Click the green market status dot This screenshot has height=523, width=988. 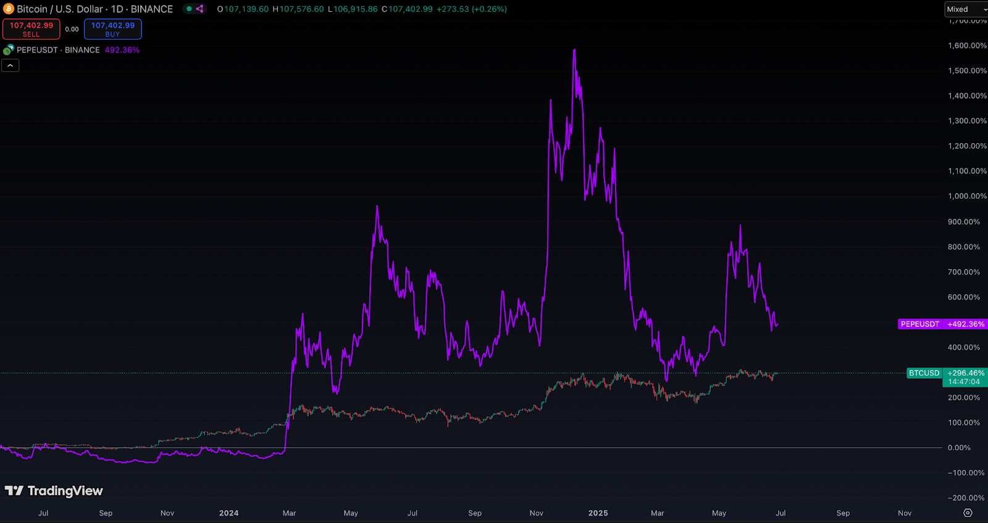point(190,9)
